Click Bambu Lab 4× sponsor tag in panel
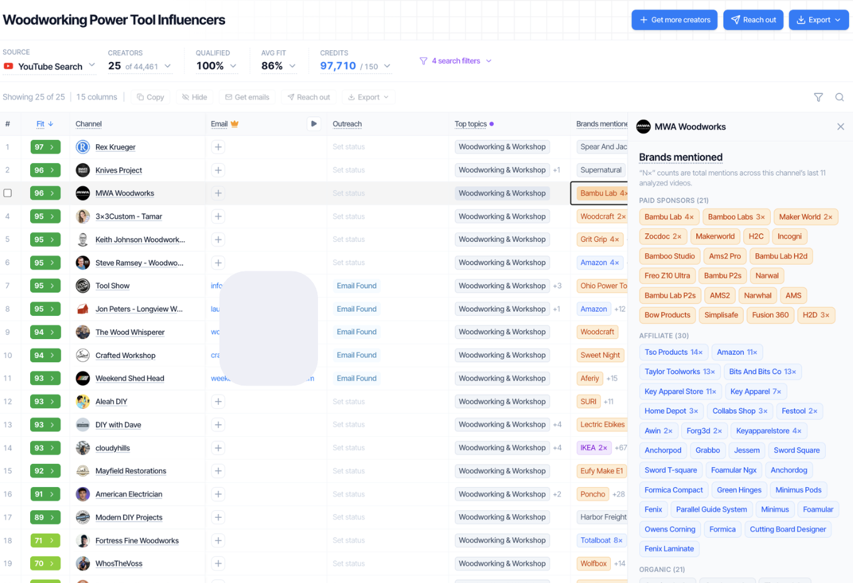Viewport: 853px width, 583px height. pyautogui.click(x=669, y=217)
